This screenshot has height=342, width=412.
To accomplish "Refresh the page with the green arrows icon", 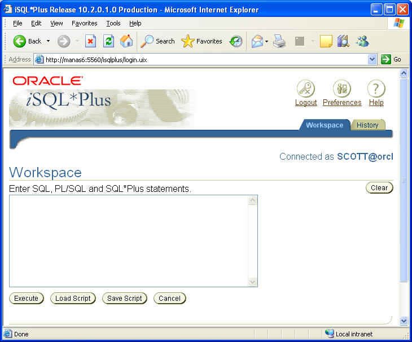I will tap(108, 41).
